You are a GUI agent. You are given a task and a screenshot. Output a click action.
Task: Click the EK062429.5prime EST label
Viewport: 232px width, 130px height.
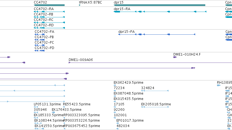pyautogui.click(x=128, y=83)
